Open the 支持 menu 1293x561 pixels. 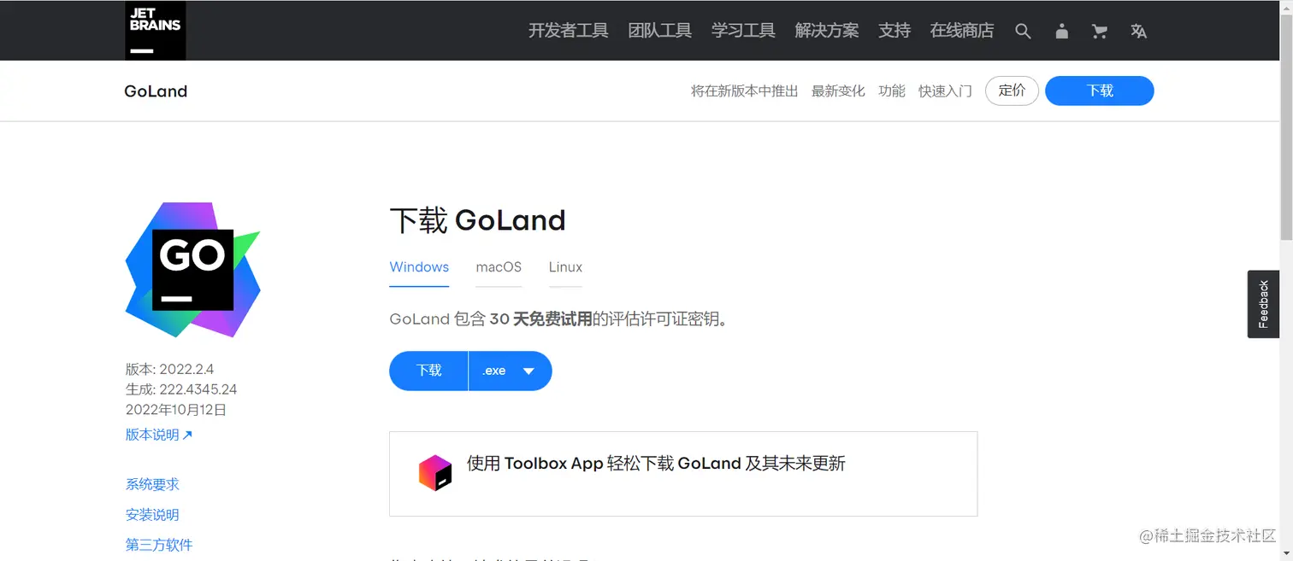894,31
